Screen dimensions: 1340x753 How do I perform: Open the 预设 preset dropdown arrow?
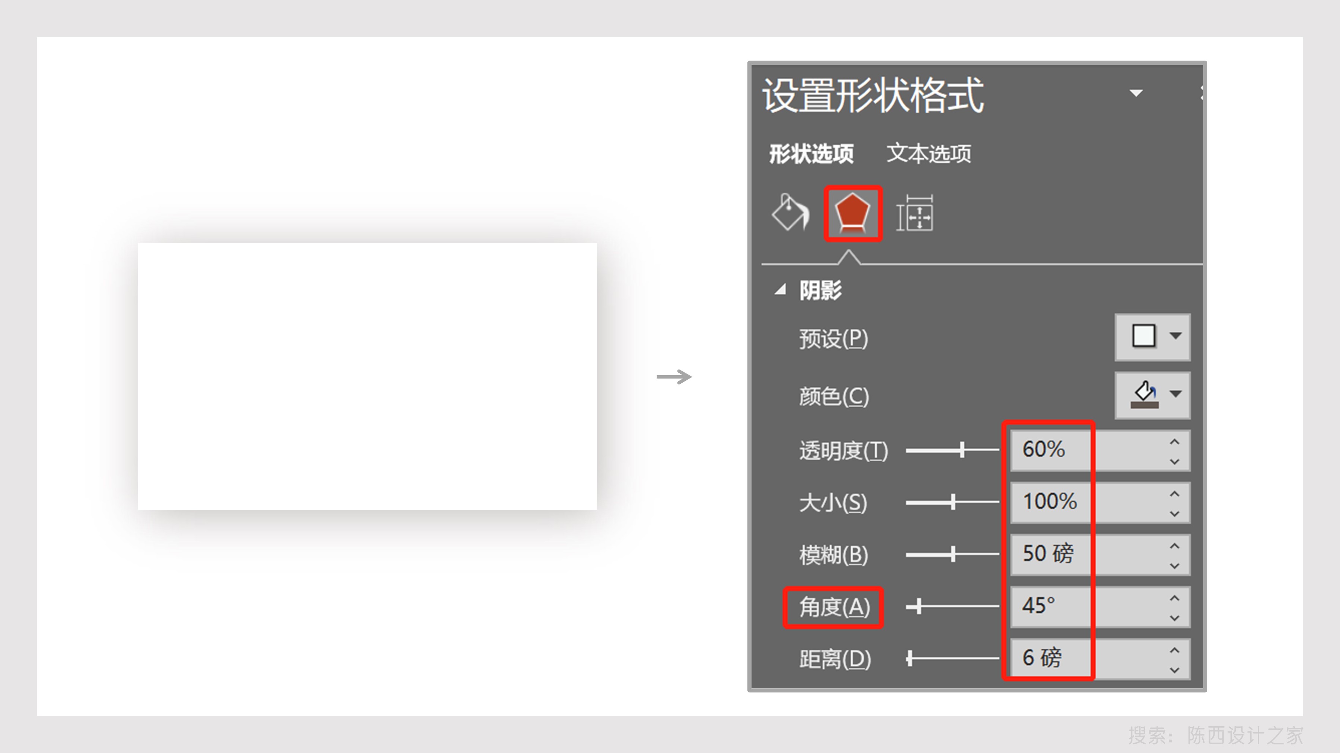click(1175, 336)
